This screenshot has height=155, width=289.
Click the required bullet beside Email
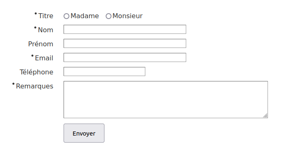coord(32,55)
